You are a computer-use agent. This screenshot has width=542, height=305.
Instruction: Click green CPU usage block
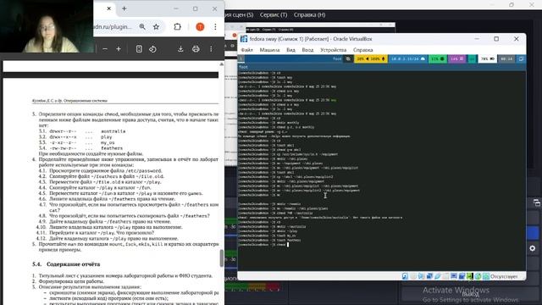tap(437, 58)
